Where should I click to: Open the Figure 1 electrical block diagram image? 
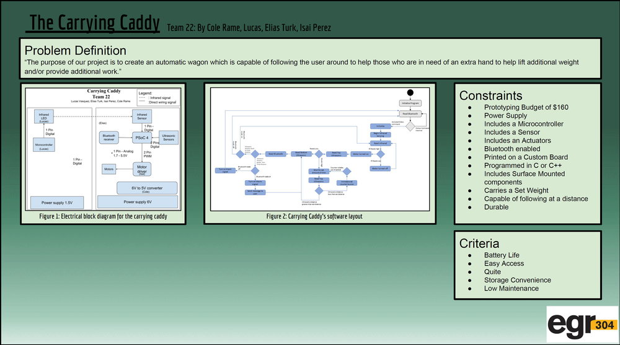(103, 149)
